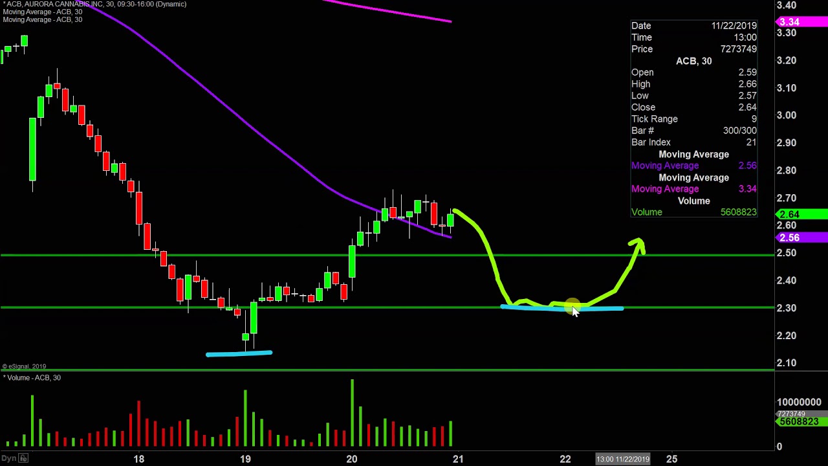Click the 3.40 price axis label
828x466 pixels.
(x=787, y=5)
